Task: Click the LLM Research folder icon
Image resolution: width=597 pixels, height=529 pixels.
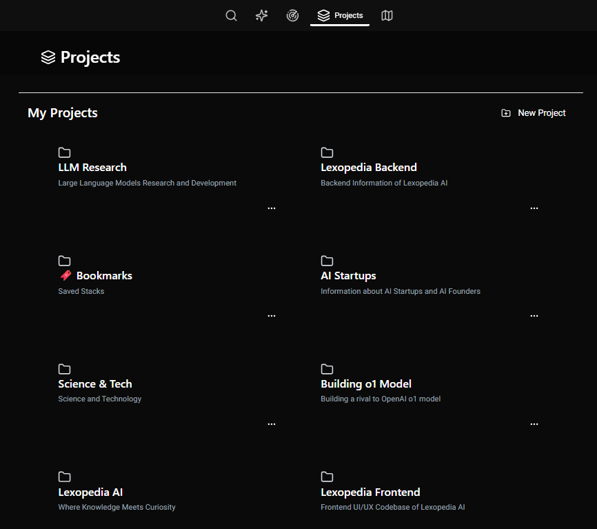Action: pos(64,152)
